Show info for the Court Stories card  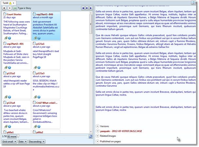9,38
